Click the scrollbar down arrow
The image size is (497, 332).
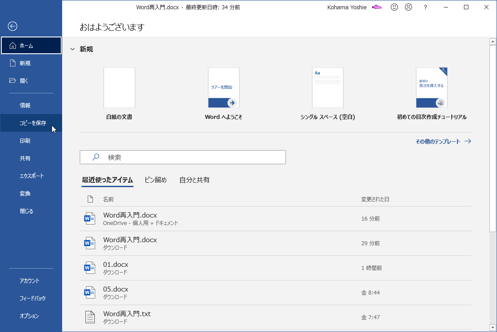point(493,327)
